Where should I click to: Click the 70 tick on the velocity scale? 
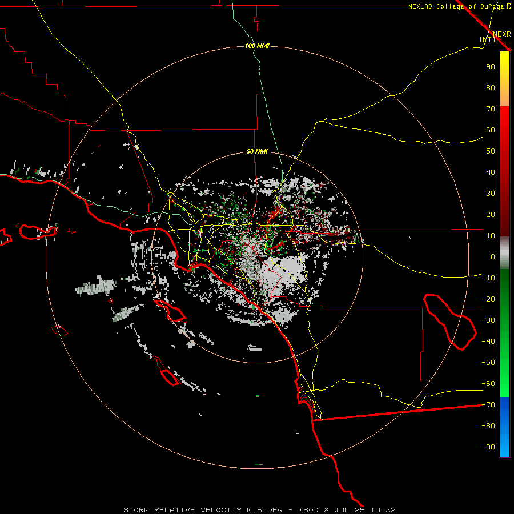pyautogui.click(x=491, y=109)
